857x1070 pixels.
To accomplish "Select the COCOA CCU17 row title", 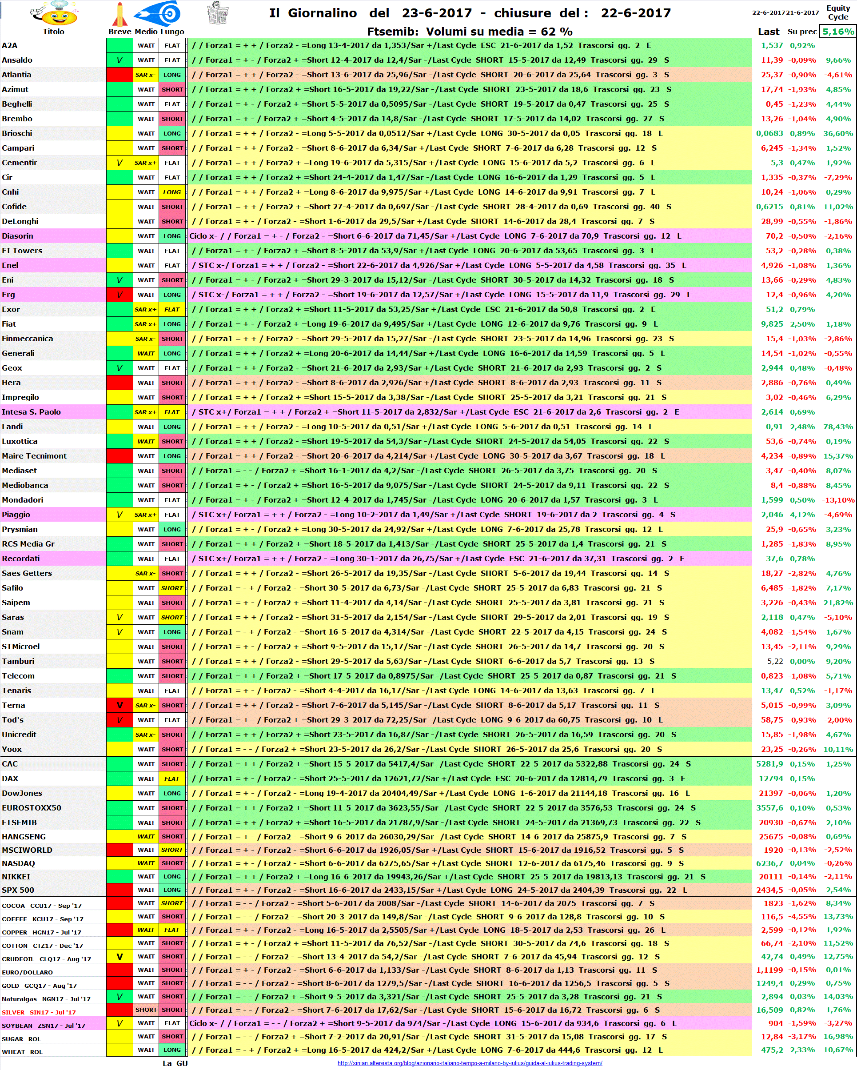I will coord(42,906).
